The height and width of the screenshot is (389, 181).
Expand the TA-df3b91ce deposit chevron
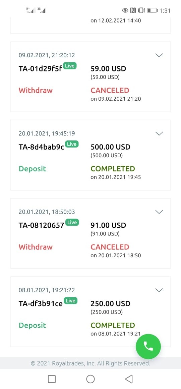(x=159, y=290)
